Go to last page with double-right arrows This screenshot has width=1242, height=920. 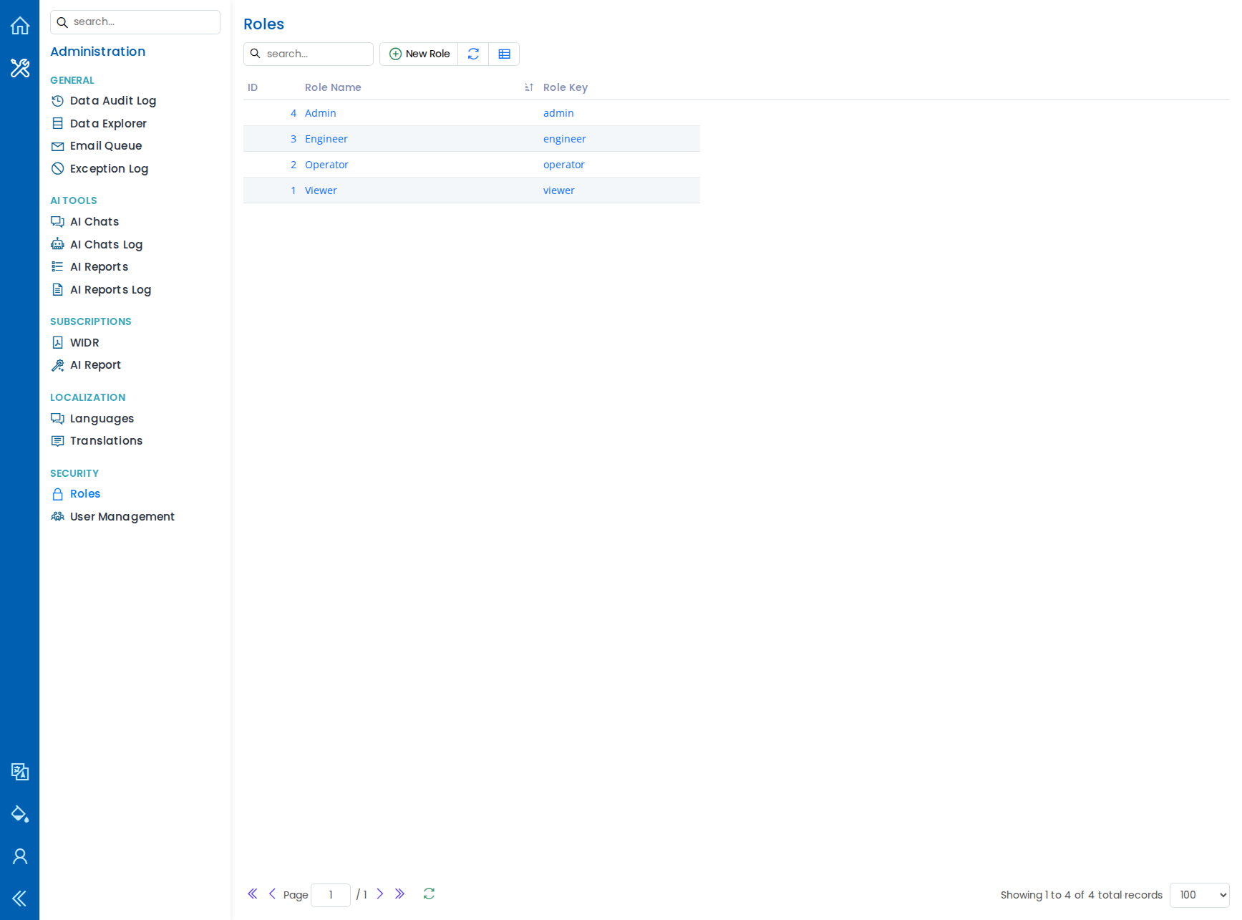(x=399, y=894)
